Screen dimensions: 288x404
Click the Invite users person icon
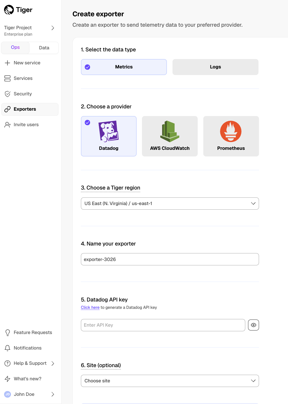(8, 125)
